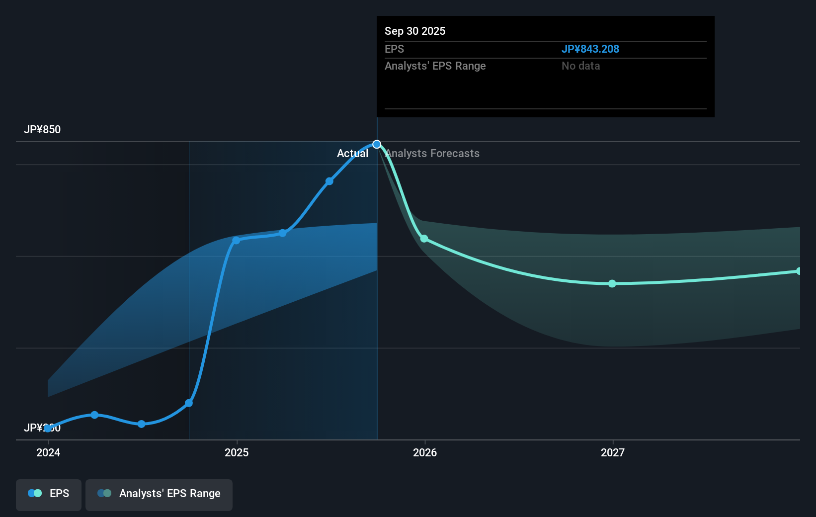
Task: Switch to the Actual chart section
Action: click(x=352, y=154)
